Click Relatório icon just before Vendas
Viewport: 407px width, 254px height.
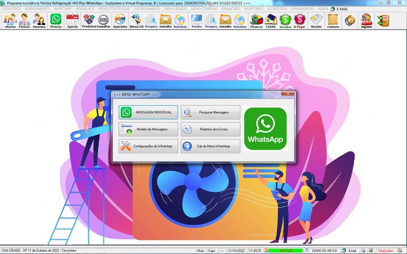[x=180, y=21]
